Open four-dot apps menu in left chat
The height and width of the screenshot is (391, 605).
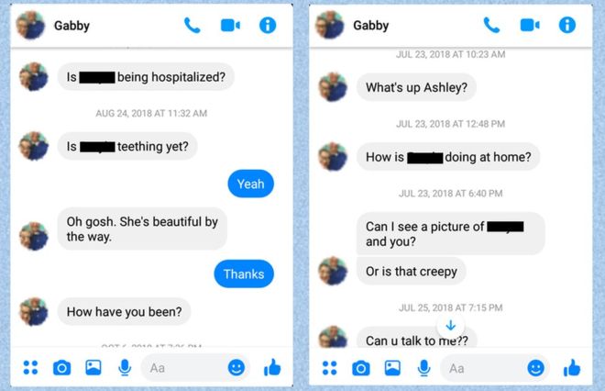(x=30, y=368)
